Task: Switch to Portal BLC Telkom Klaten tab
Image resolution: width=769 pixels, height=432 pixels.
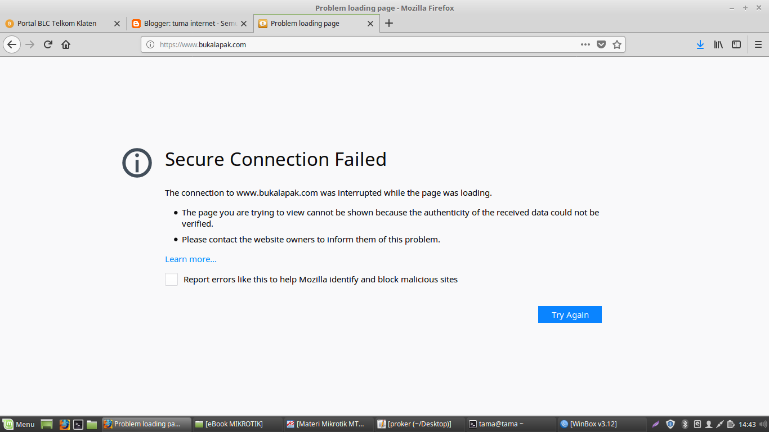Action: (57, 24)
